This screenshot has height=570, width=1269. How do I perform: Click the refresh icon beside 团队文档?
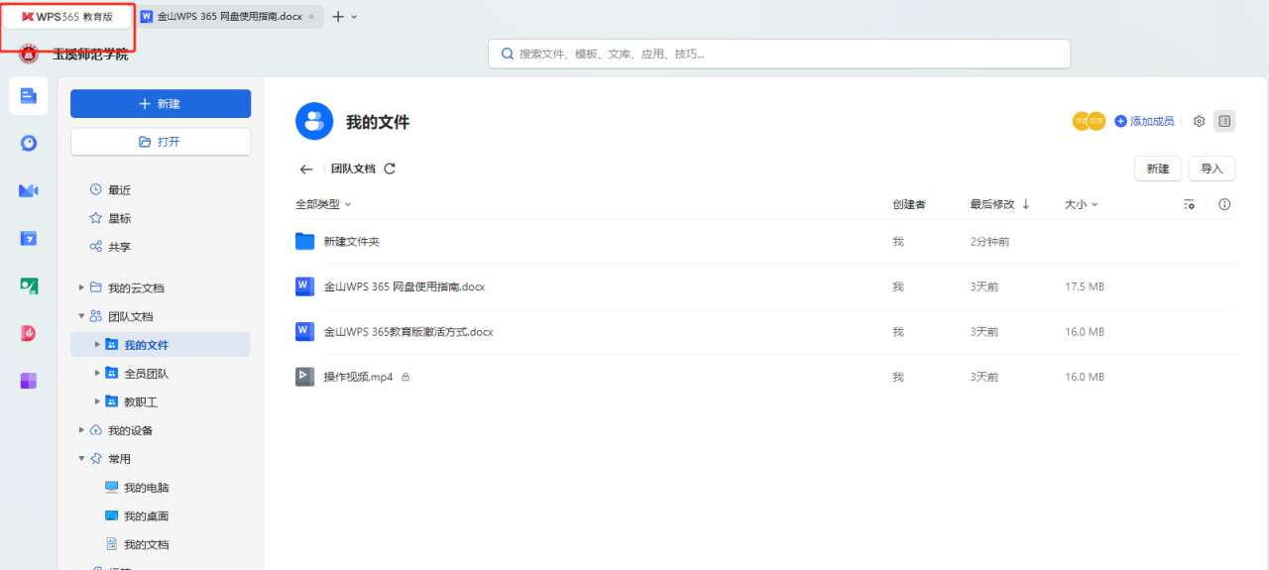[390, 169]
